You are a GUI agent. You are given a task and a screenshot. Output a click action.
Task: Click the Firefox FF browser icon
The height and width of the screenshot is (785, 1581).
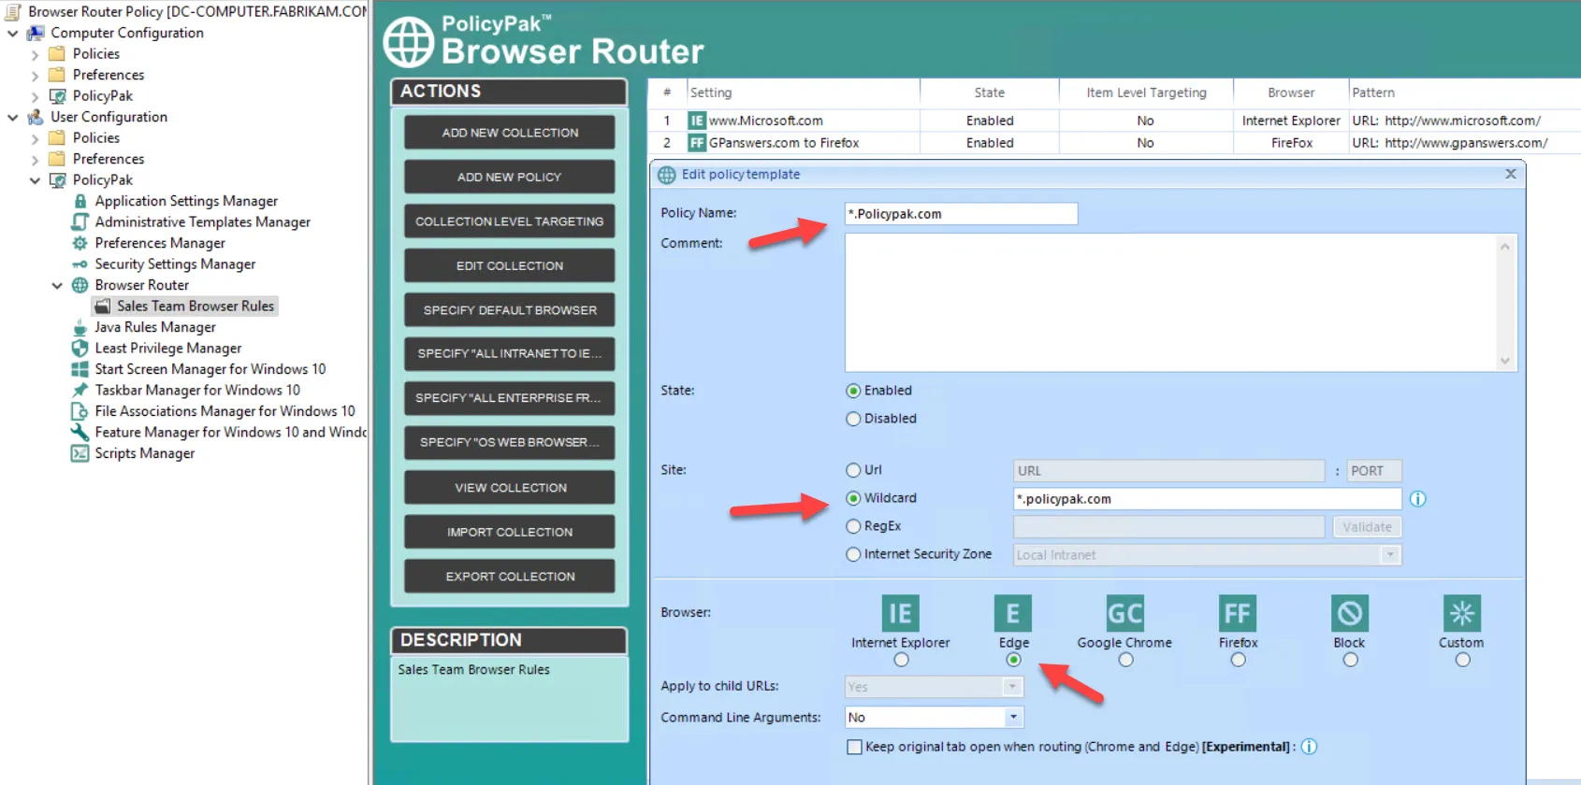pos(1238,614)
